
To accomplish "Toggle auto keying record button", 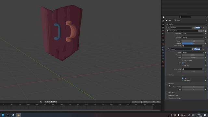I will click(41, 102).
